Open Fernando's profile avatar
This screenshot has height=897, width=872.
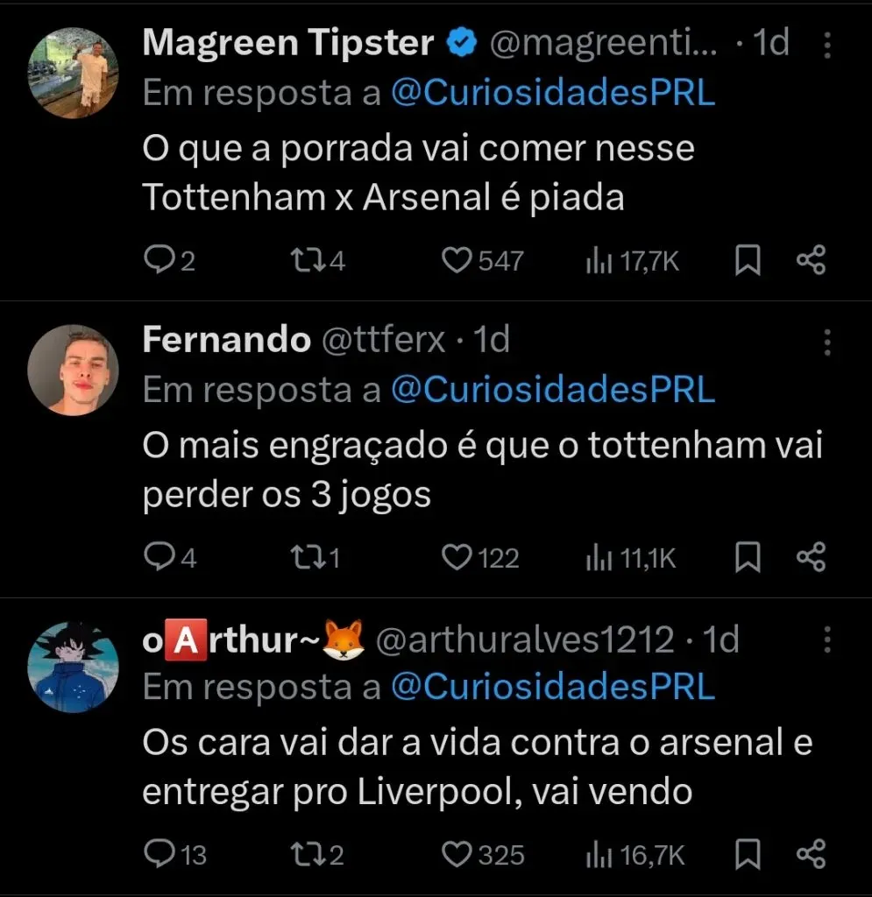73,370
